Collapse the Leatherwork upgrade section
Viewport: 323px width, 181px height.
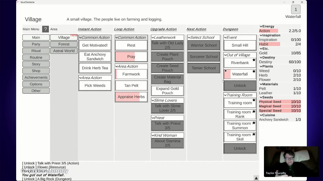(x=153, y=37)
